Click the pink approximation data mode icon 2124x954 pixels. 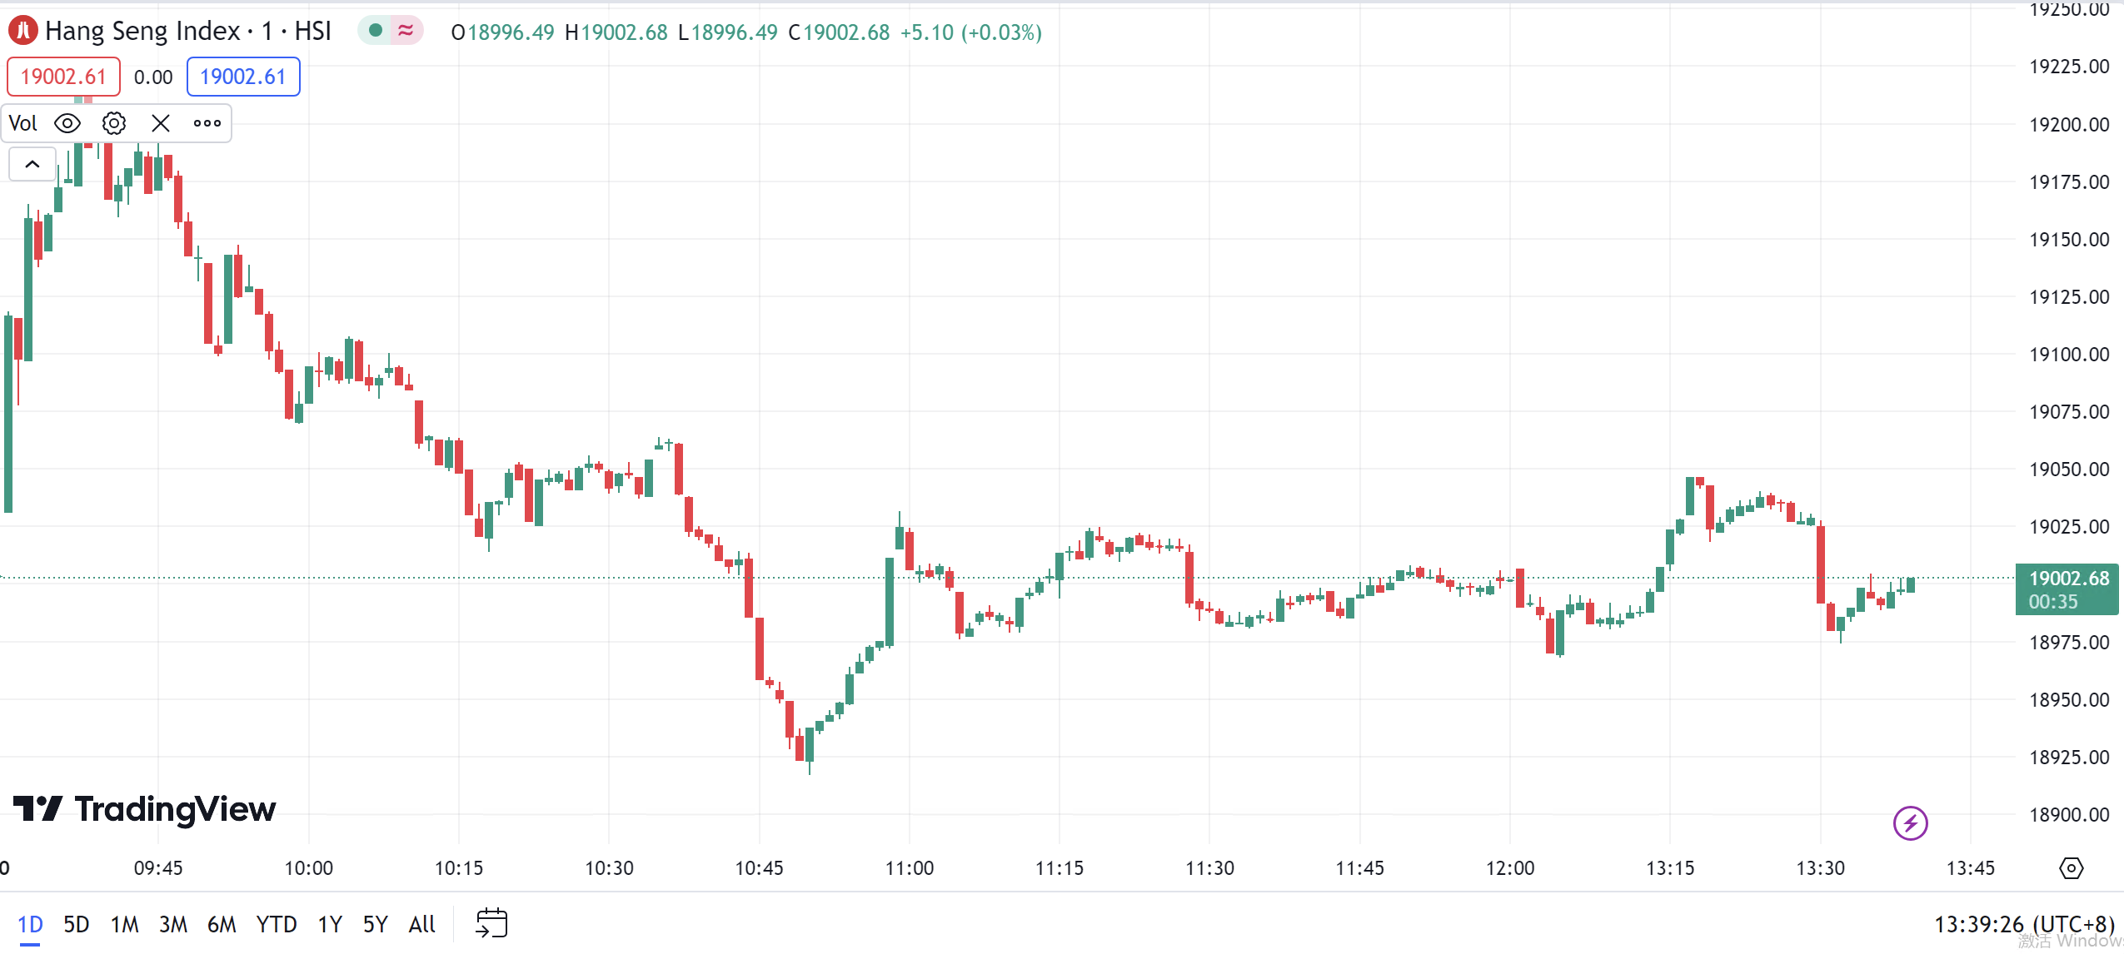coord(406,31)
